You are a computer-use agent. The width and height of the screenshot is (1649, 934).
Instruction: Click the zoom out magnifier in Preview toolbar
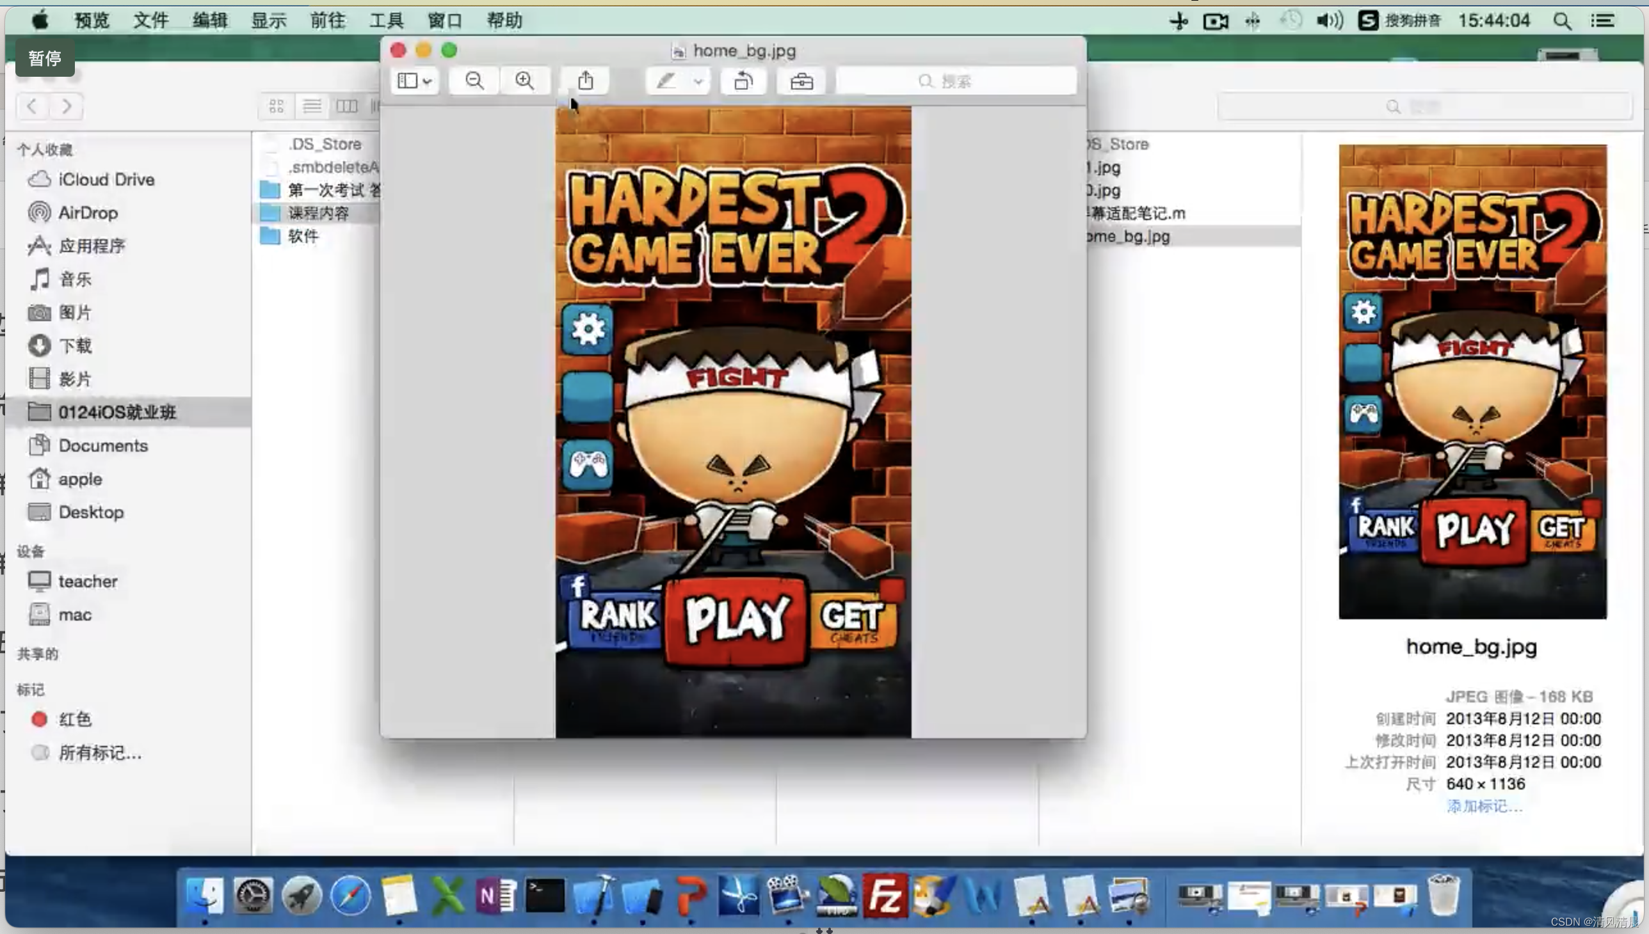(x=474, y=81)
